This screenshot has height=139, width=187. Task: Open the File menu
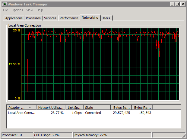point(5,10)
